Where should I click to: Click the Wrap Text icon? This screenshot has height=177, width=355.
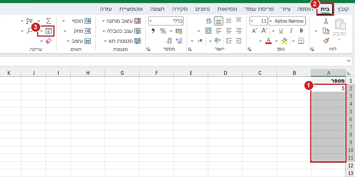coord(209,21)
